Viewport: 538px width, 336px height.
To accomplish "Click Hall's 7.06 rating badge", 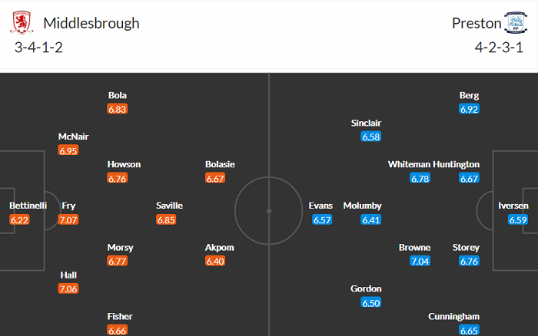I will pos(68,289).
